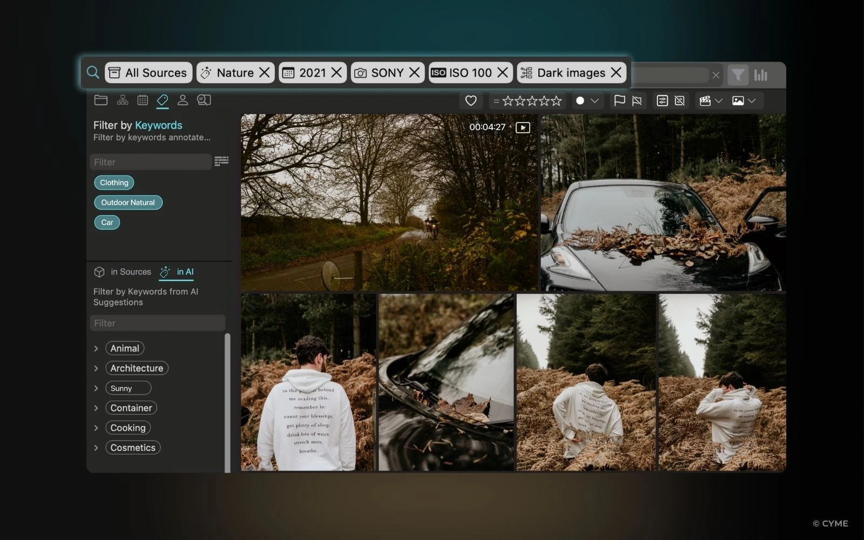864x540 pixels.
Task: Set rating filter to one star
Action: (508, 100)
